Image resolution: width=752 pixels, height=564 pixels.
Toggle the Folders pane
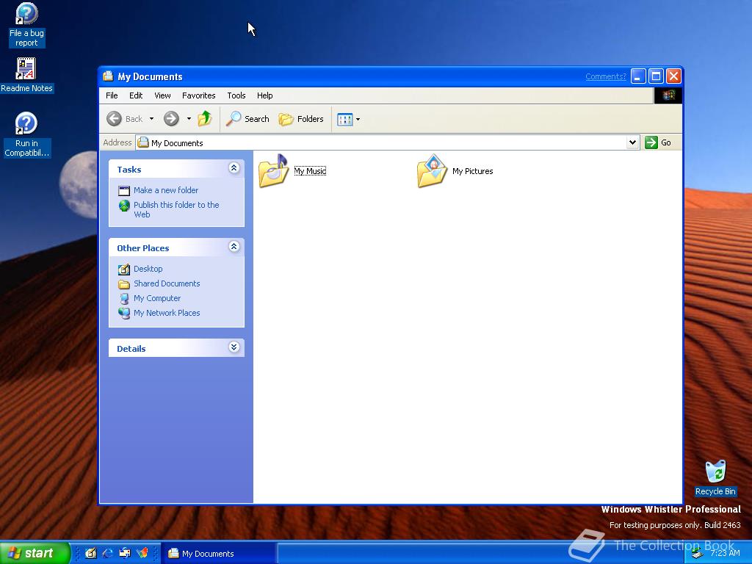point(301,118)
